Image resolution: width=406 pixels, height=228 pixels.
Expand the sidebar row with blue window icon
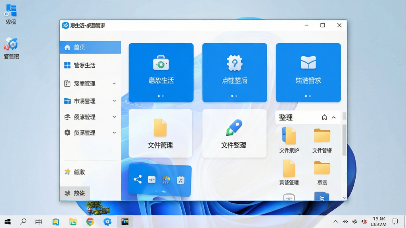[114, 101]
